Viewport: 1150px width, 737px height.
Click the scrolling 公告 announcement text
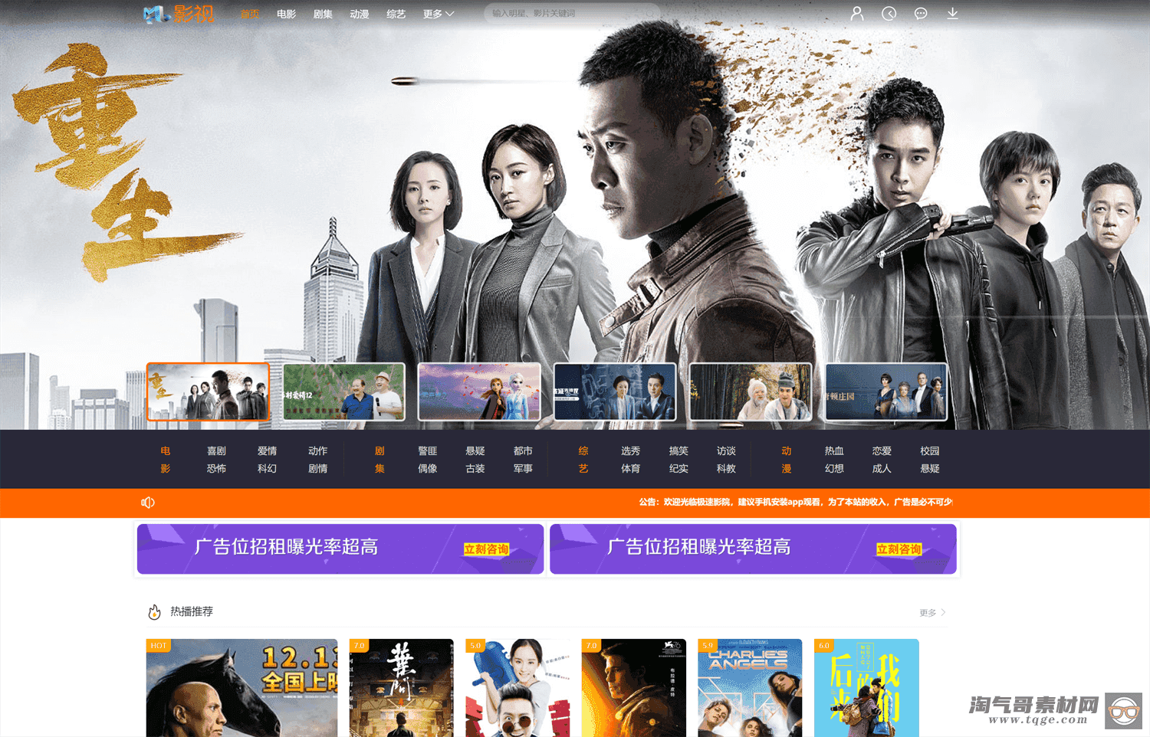click(796, 503)
